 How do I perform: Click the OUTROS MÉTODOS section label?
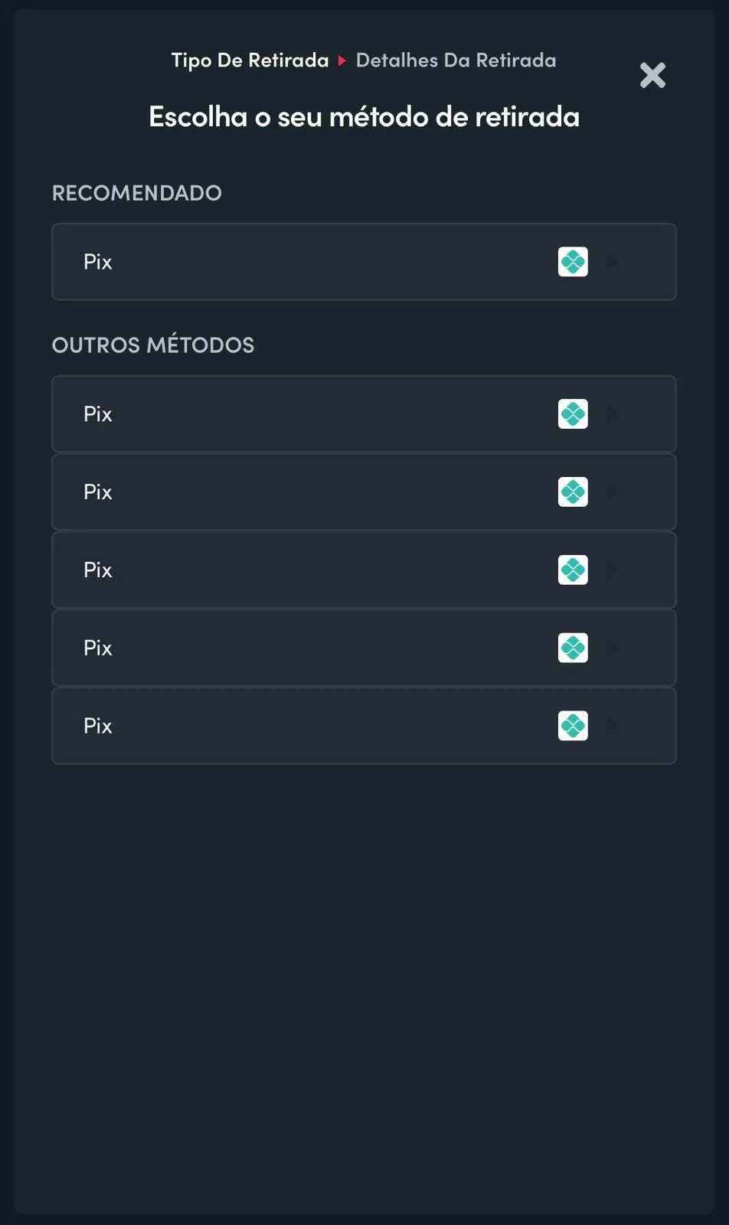coord(152,345)
